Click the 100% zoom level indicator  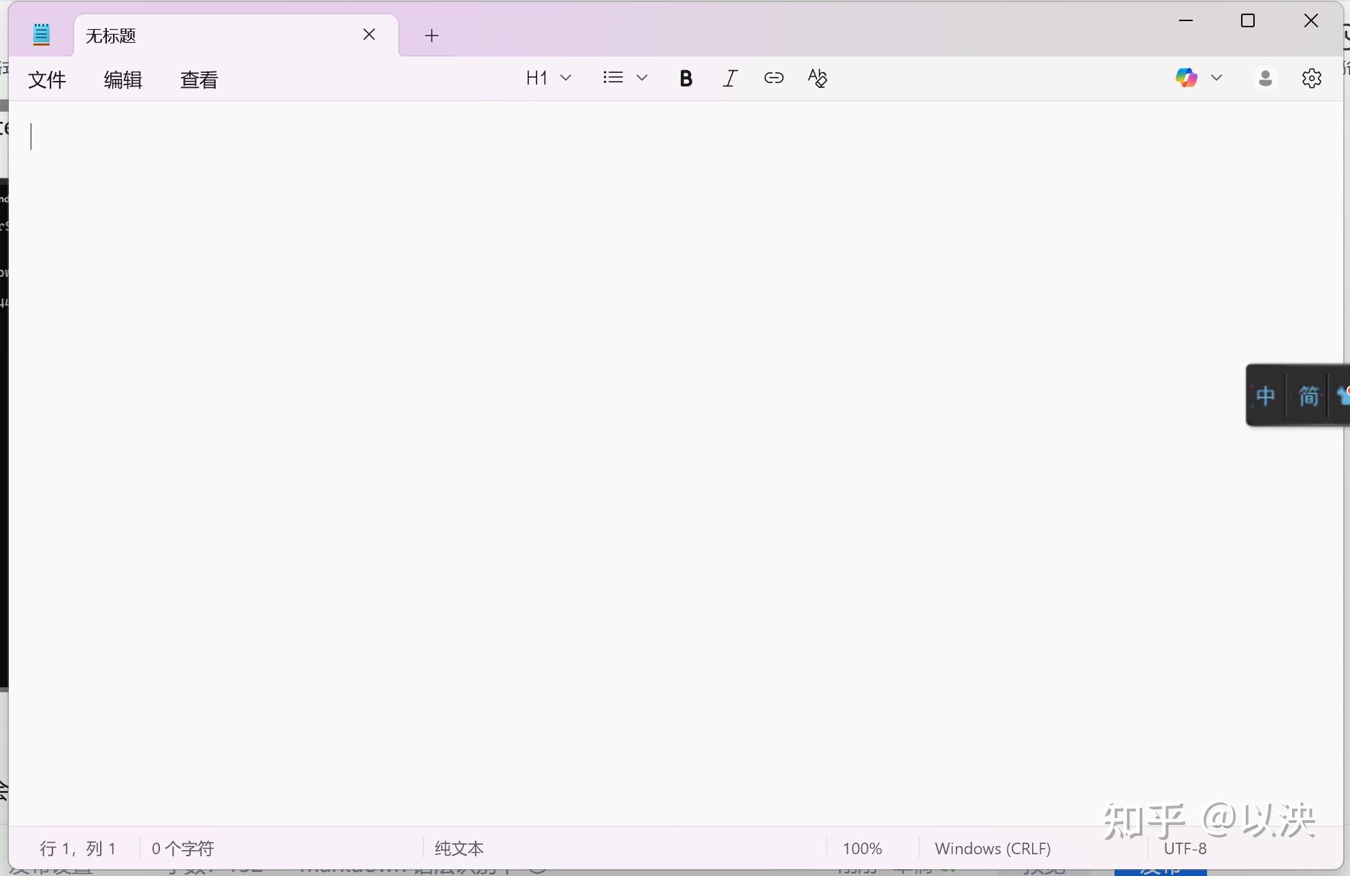pyautogui.click(x=861, y=848)
